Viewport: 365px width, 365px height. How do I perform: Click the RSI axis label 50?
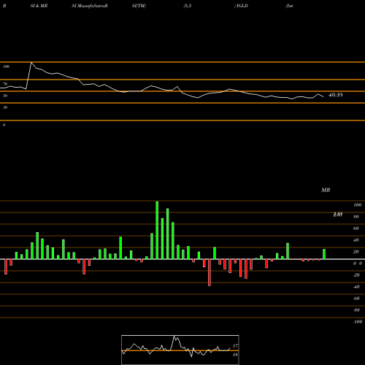click(x=5, y=96)
